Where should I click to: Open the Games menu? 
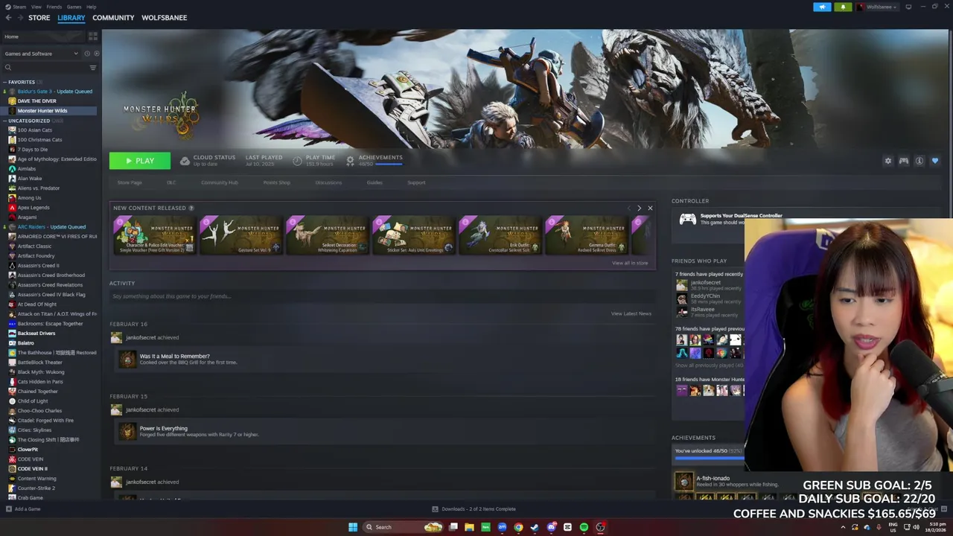point(74,7)
